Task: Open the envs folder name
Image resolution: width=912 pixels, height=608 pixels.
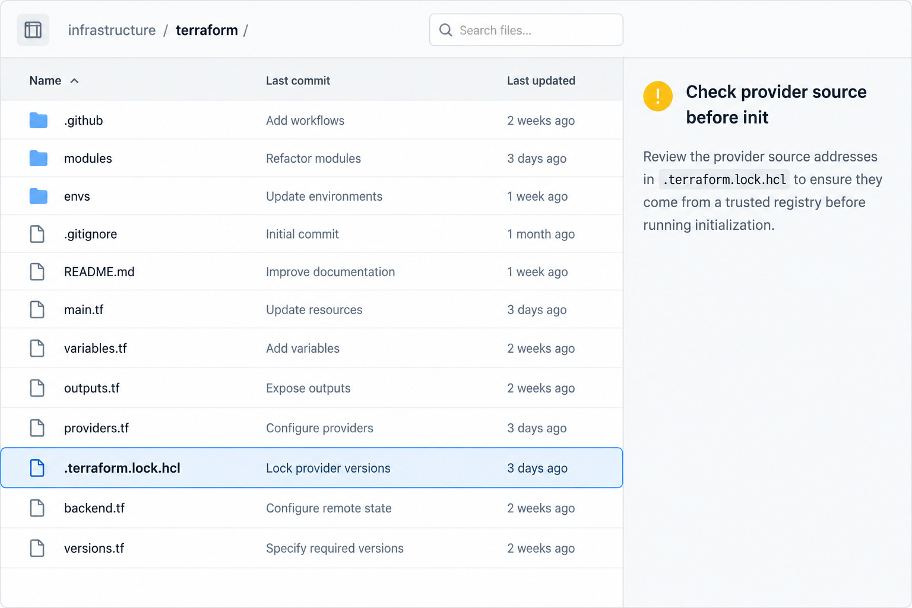Action: click(x=77, y=197)
